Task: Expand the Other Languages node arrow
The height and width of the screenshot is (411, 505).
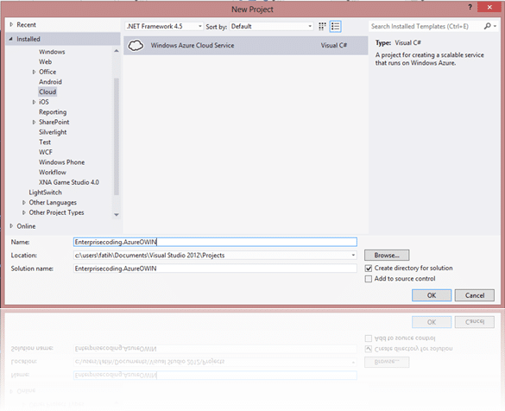Action: click(x=24, y=202)
